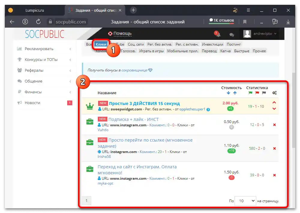300x213 pixels.
Task: Select the Постинг category filter
Action: [234, 44]
